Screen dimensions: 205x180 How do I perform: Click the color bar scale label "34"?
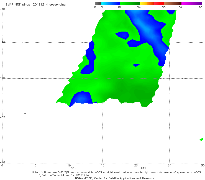pyautogui.click(x=139, y=7)
